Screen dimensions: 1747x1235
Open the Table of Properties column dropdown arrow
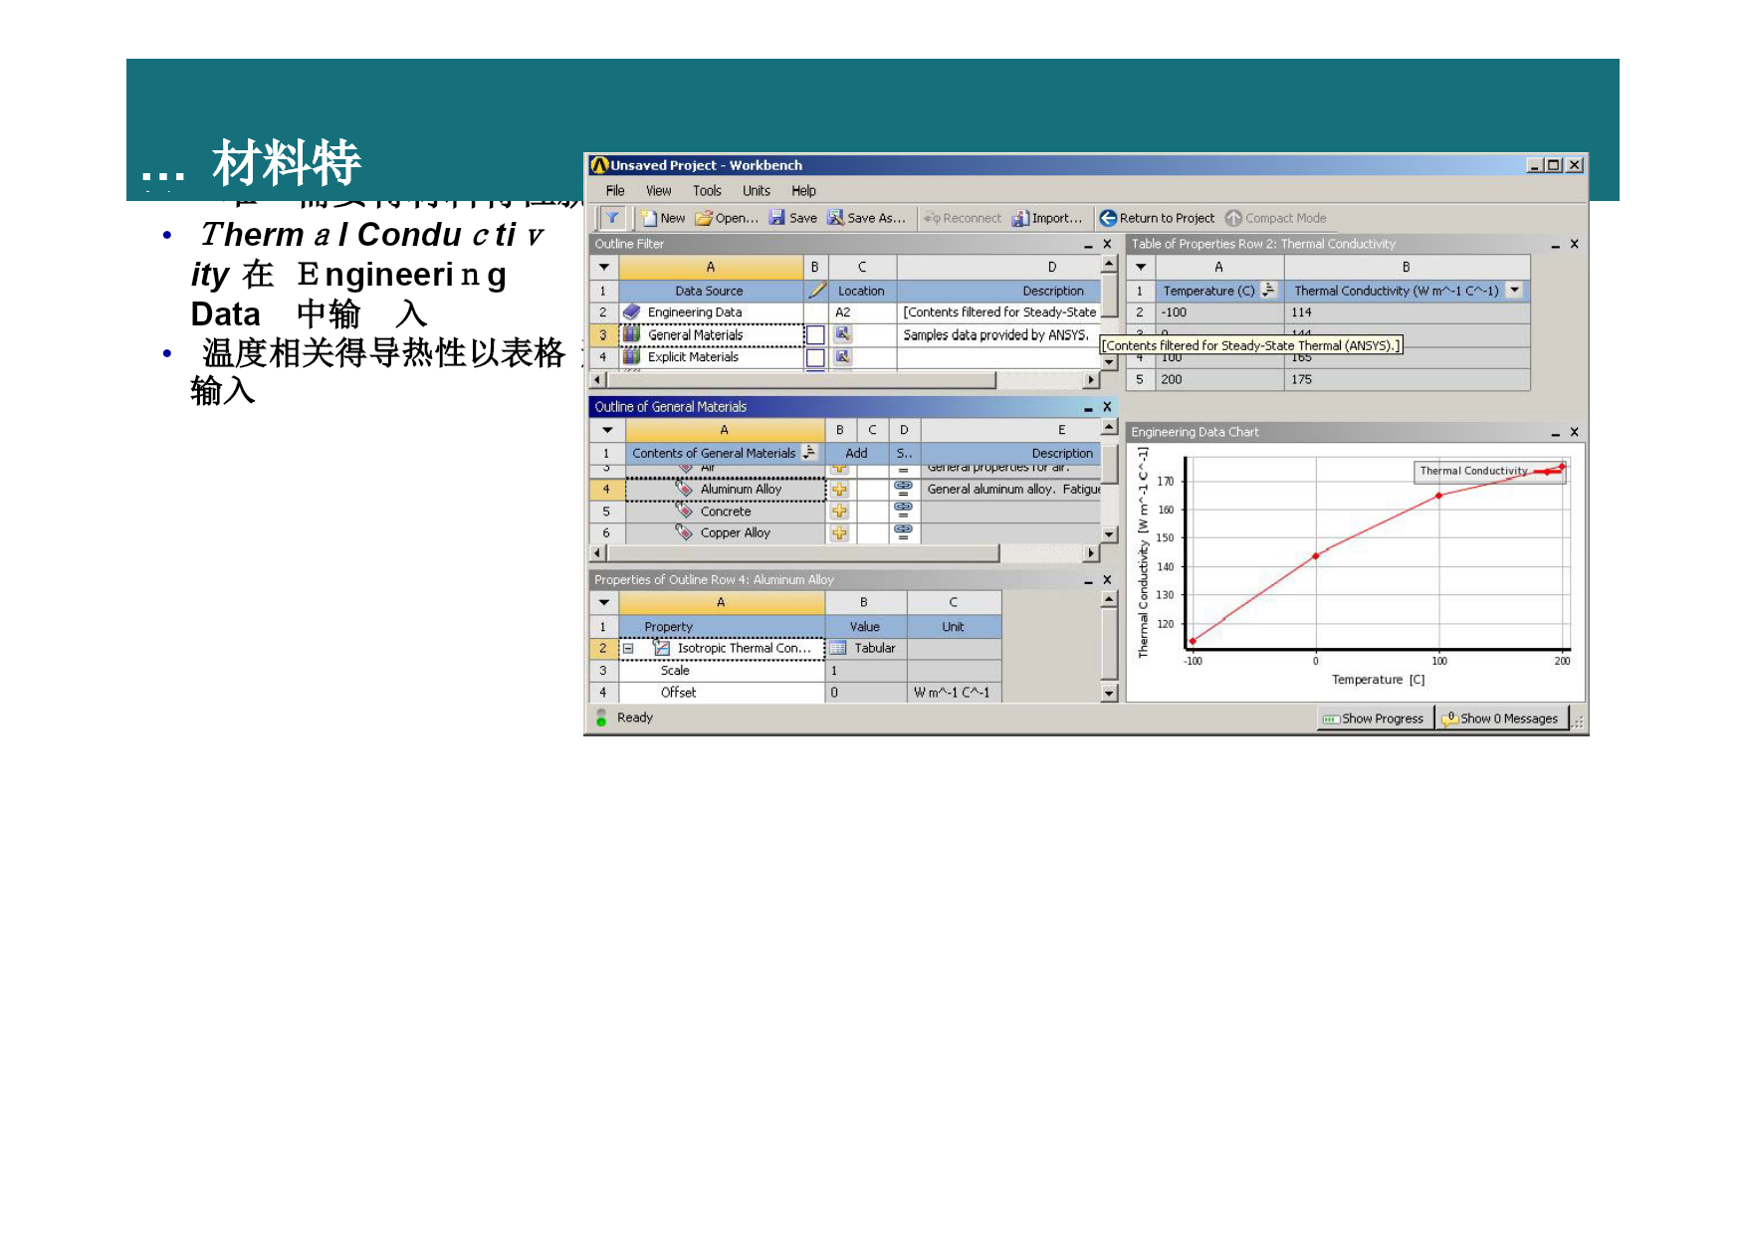(1141, 267)
